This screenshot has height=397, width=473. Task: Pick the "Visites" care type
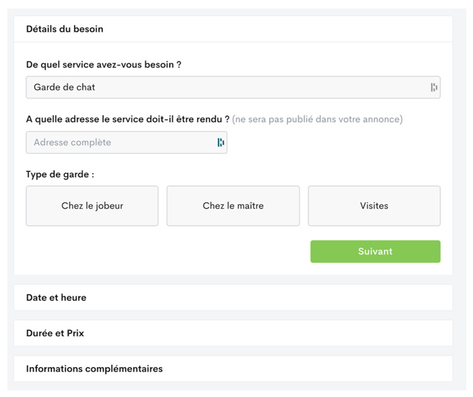[x=374, y=206]
